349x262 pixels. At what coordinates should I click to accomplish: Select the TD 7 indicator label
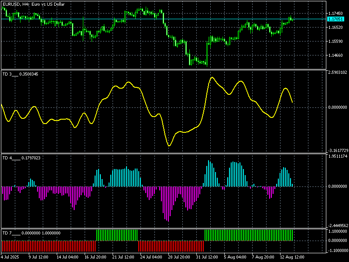31,233
